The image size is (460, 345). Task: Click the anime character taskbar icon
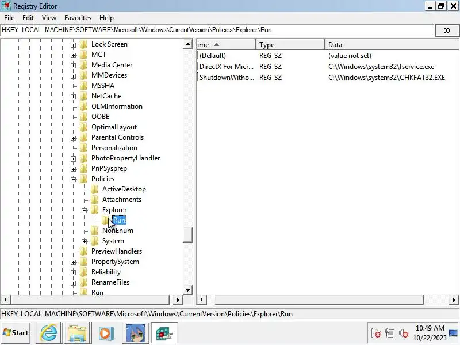135,333
